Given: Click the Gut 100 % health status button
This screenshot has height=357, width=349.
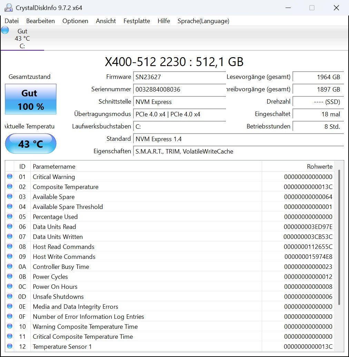Looking at the screenshot, I should point(31,99).
